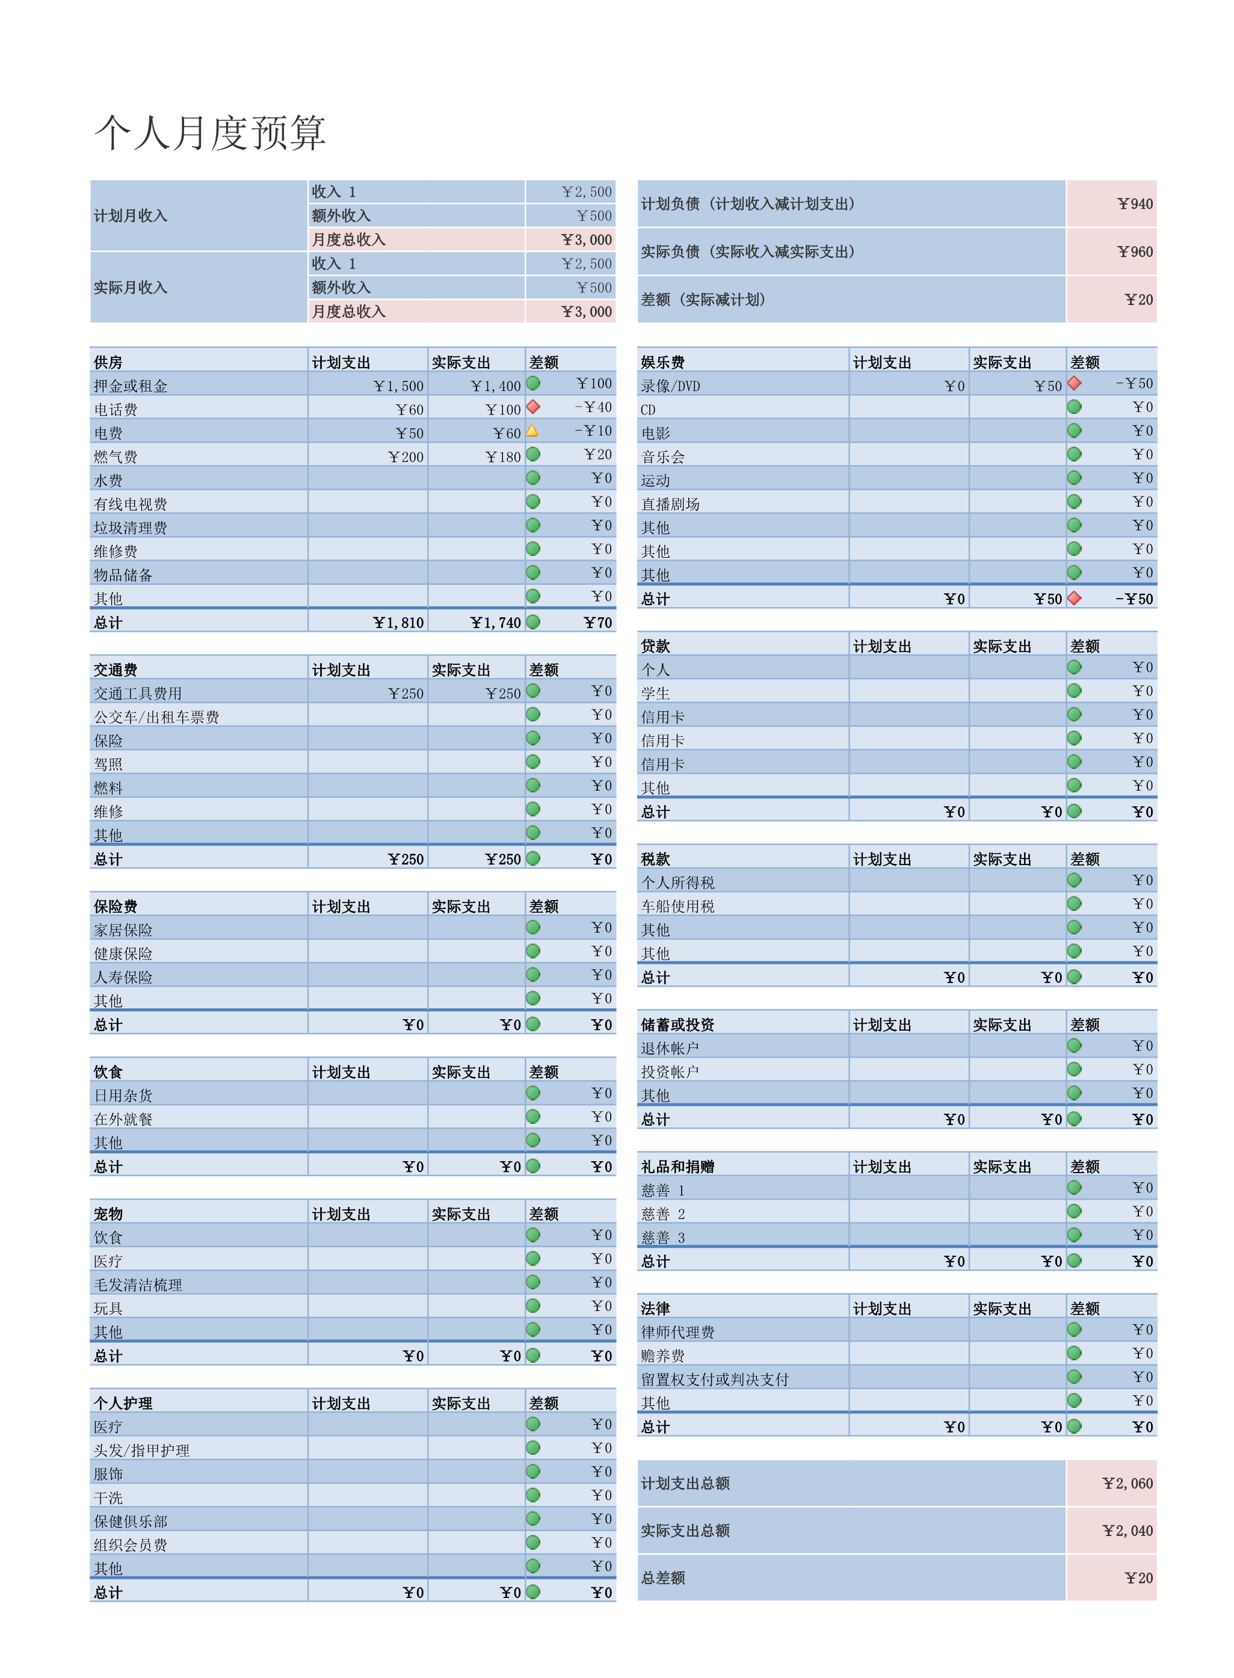Click the red diamond icon for 电话费差额
1234x1678 pixels.
(542, 409)
